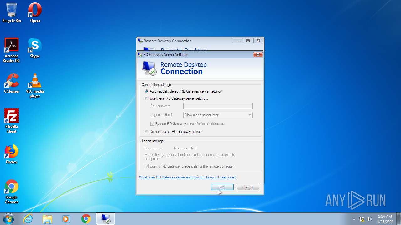Image resolution: width=401 pixels, height=225 pixels.
Task: Click the Server name input field
Action: [x=218, y=106]
